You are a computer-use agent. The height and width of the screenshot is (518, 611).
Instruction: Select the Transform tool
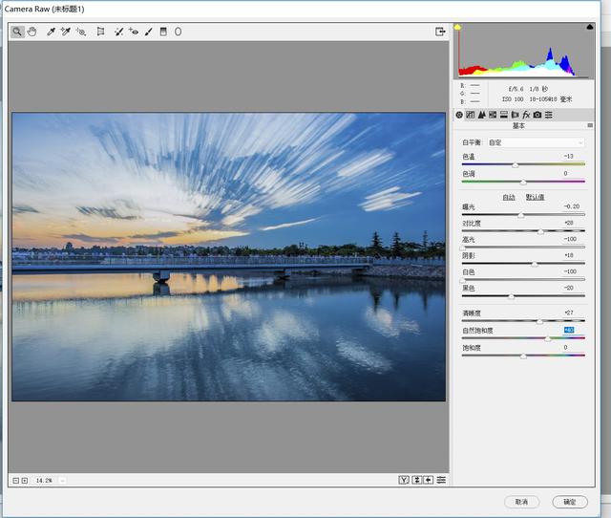pyautogui.click(x=100, y=32)
